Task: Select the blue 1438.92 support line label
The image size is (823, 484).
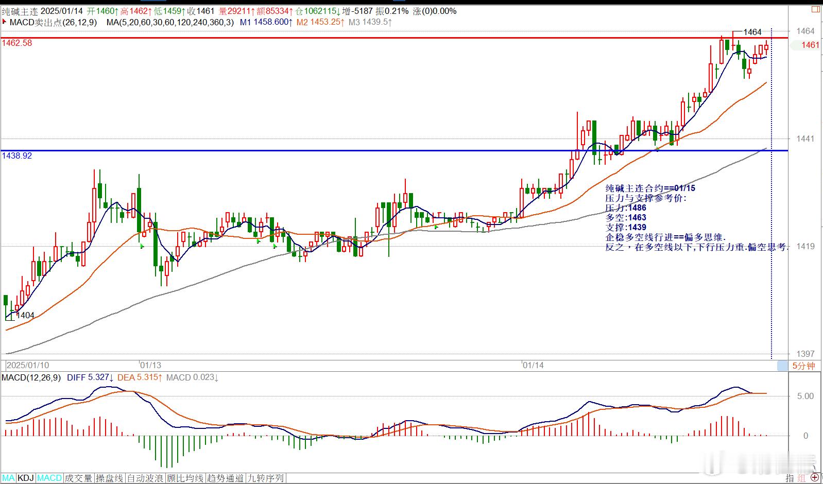Action: pos(17,155)
